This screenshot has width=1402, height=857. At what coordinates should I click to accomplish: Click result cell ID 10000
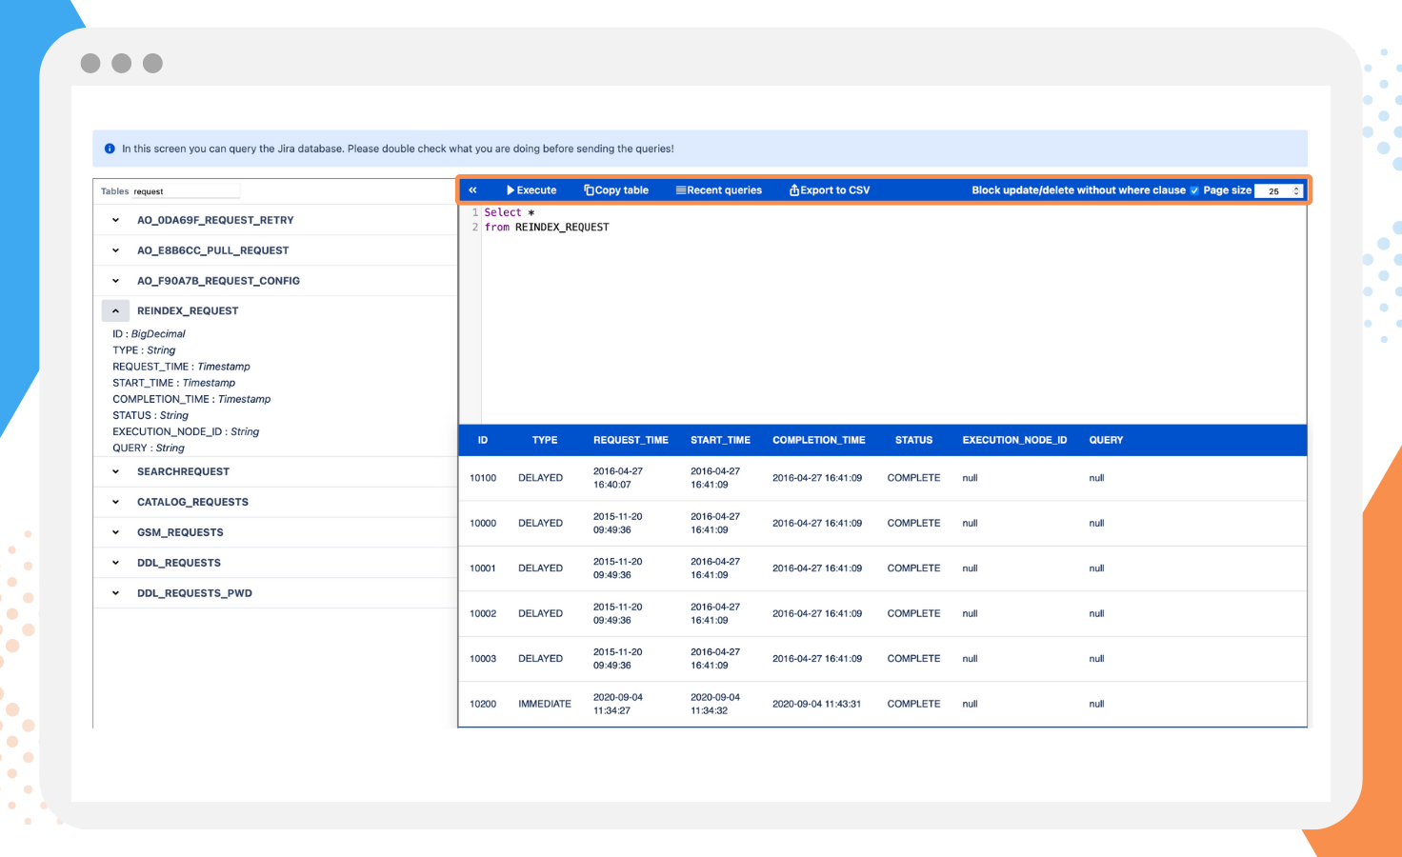coord(483,523)
